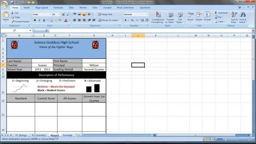Click the Wrap Text button
This screenshot has height=144, width=256.
105,14
